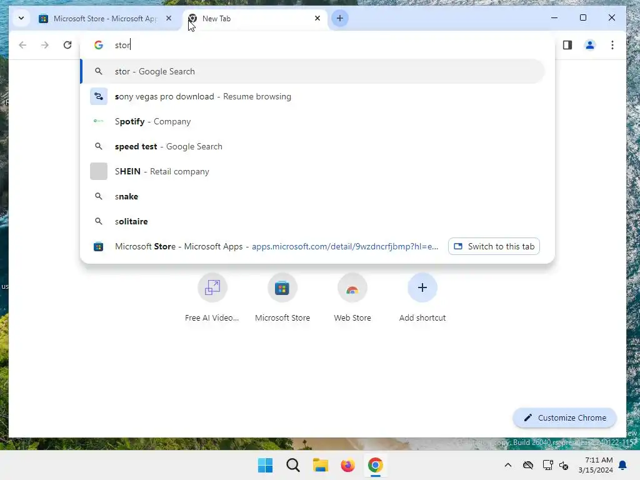Open Windows Search from taskbar
Screen dimensions: 640x480
(292, 465)
